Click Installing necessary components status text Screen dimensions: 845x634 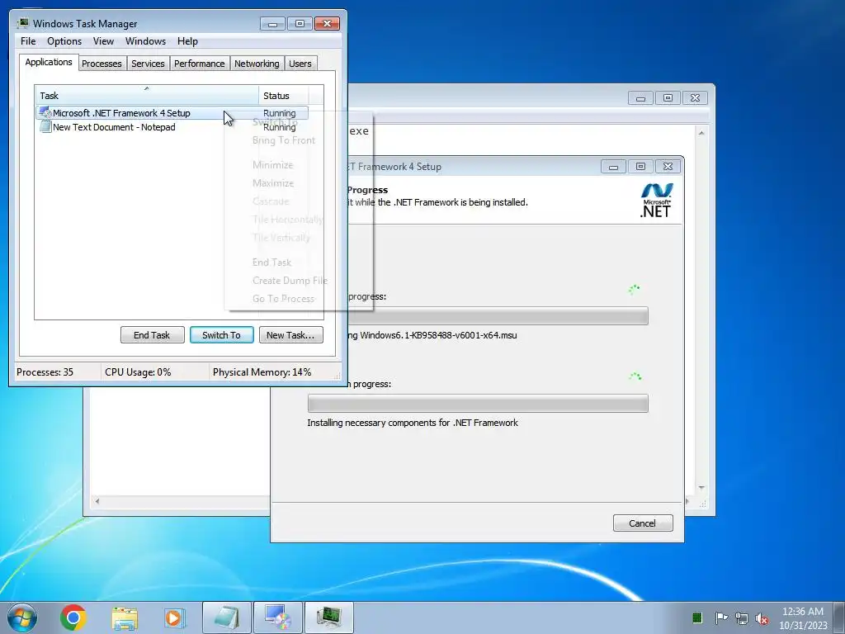click(413, 423)
